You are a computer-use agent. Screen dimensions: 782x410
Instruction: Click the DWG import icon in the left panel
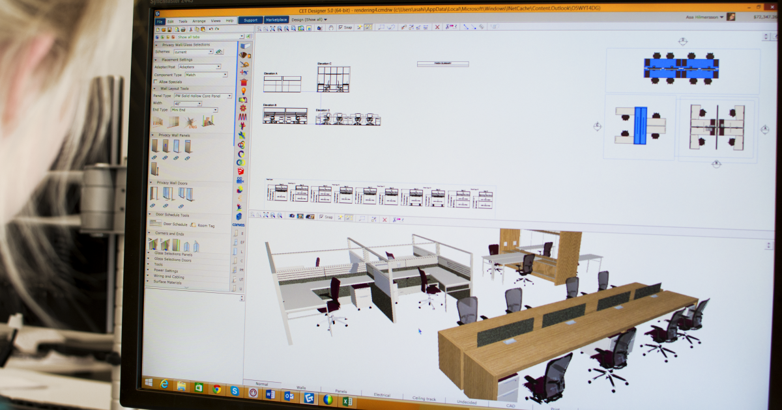click(x=190, y=121)
